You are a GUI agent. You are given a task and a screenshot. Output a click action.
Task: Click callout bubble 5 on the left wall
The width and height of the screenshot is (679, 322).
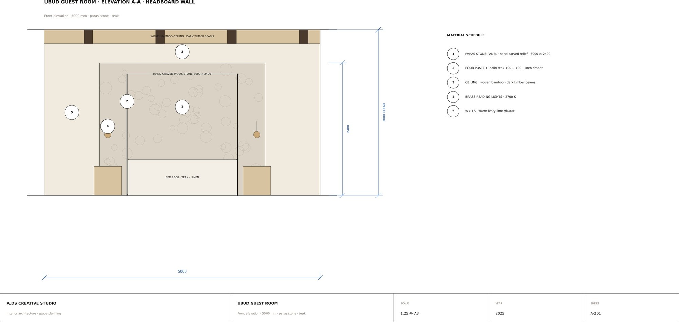72,113
